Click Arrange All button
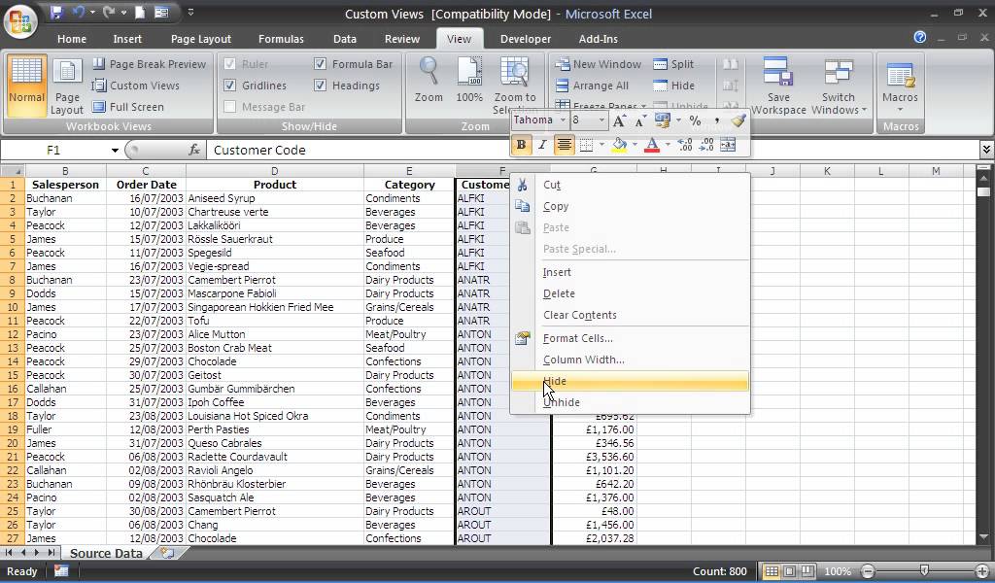995x583 pixels. 592,85
